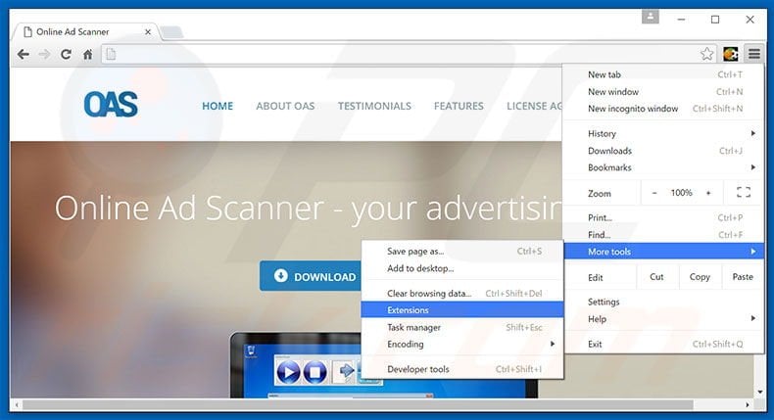Choose Exit from Chrome menu
Image resolution: width=774 pixels, height=420 pixels.
[663, 345]
